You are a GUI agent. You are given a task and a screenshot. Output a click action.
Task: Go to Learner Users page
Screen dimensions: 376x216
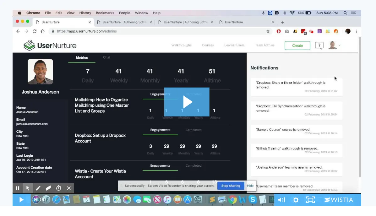click(234, 45)
